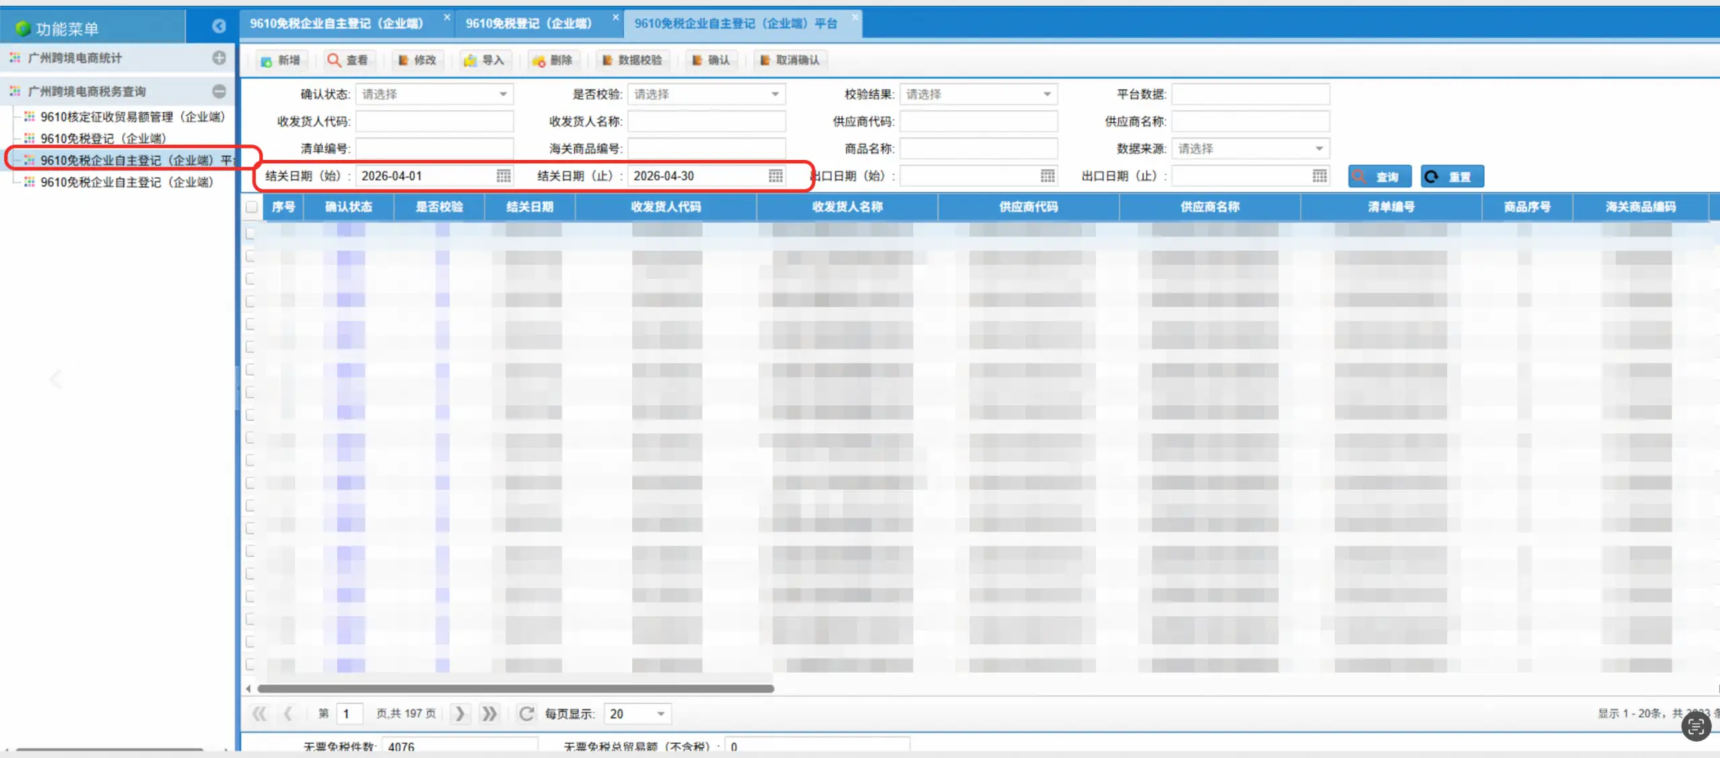The image size is (1720, 758).
Task: Click the round floating icon at bottom right
Action: click(1696, 726)
